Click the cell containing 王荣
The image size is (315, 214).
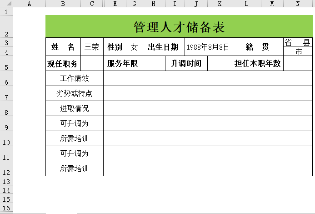(x=92, y=47)
